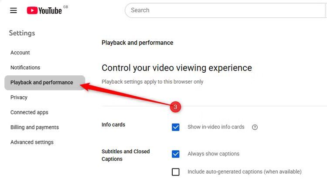Viewport: 327px width, 182px height.
Task: Go to Advanced settings
Action: click(32, 142)
